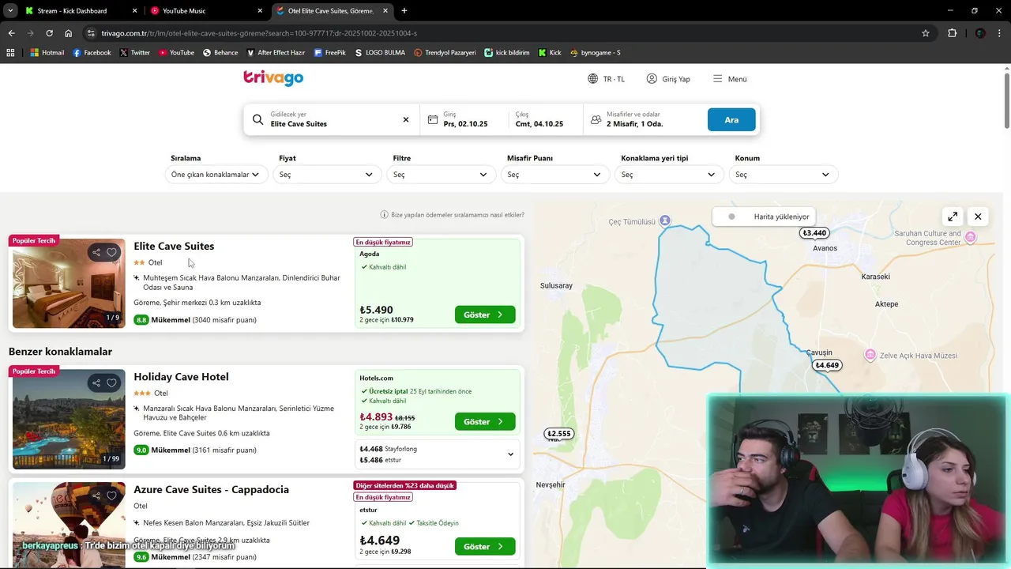Click Göster for Hotels.com ₺4.893 deal
Screen dimensions: 1011x569
[x=485, y=421]
